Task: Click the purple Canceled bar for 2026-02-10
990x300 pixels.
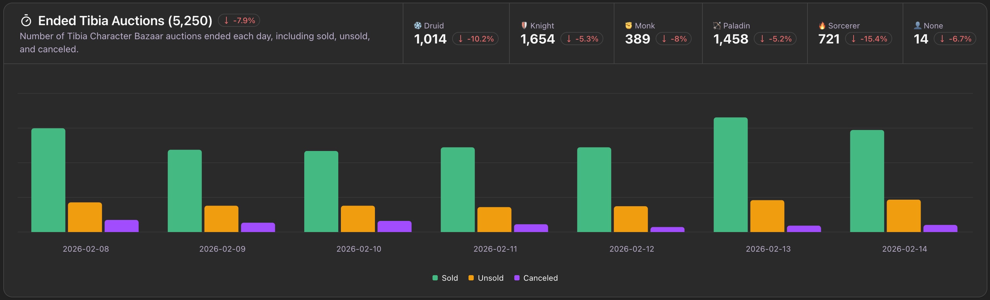Action: (394, 226)
